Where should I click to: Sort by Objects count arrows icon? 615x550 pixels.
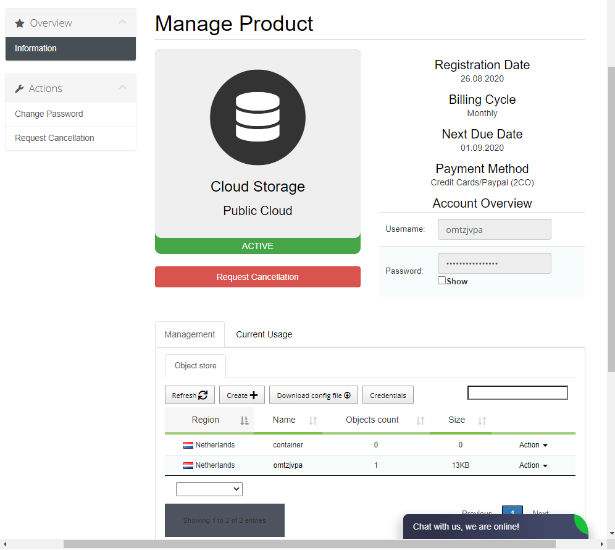420,421
